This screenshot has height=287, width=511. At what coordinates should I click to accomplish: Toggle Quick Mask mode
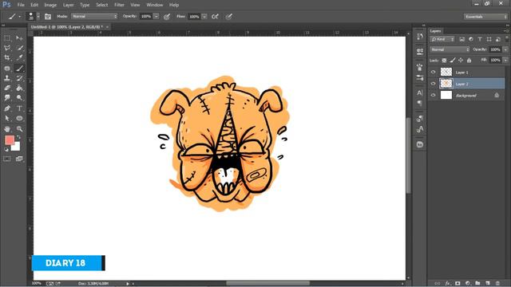tap(7, 159)
